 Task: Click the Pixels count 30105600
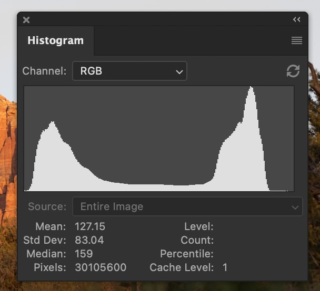101,267
